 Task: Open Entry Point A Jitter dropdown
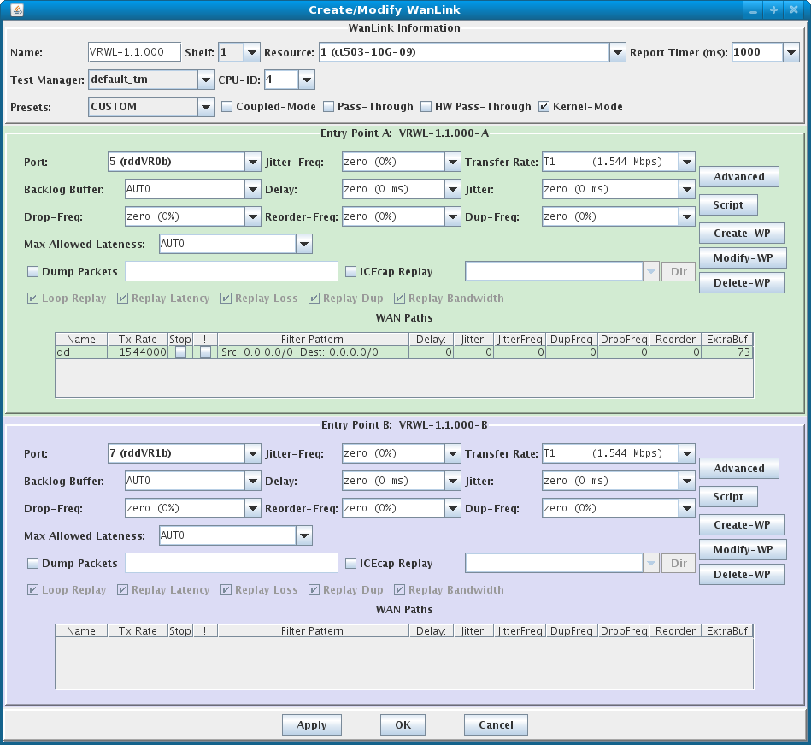coord(686,190)
